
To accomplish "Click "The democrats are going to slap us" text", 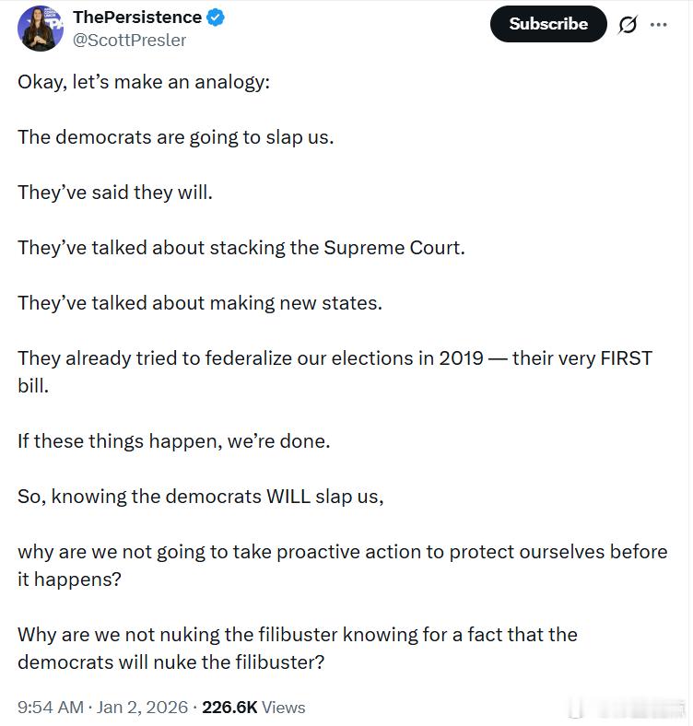I will pyautogui.click(x=176, y=137).
